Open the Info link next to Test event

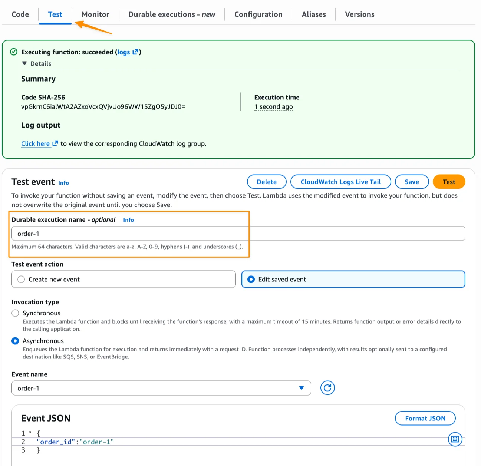point(63,183)
